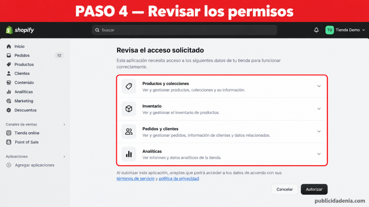Expand the Inventario permission details

(319, 109)
